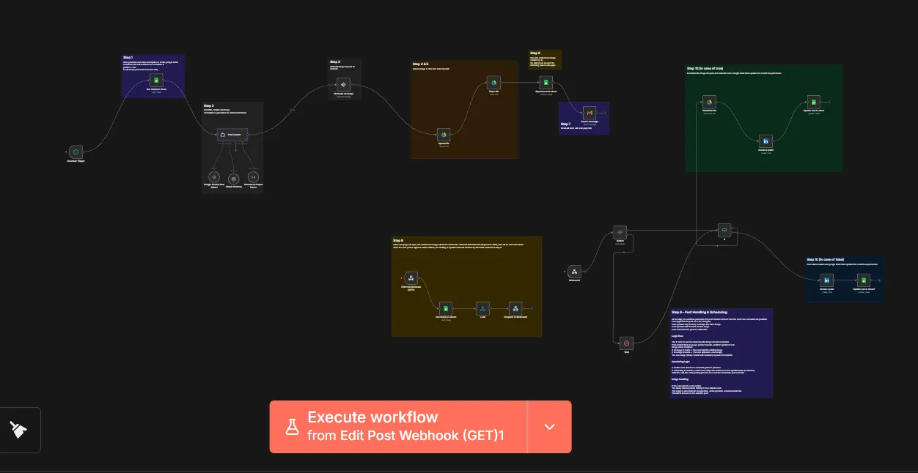Select the red Wait node icon
Screen dimensions: 918x473
coord(626,343)
